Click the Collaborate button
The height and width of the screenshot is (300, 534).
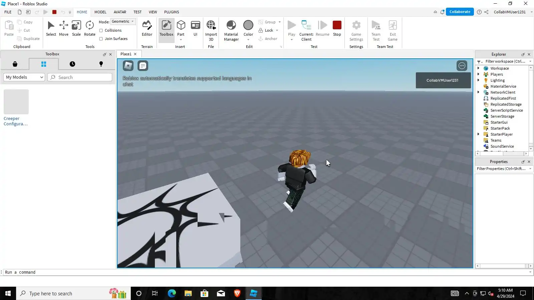click(x=460, y=12)
